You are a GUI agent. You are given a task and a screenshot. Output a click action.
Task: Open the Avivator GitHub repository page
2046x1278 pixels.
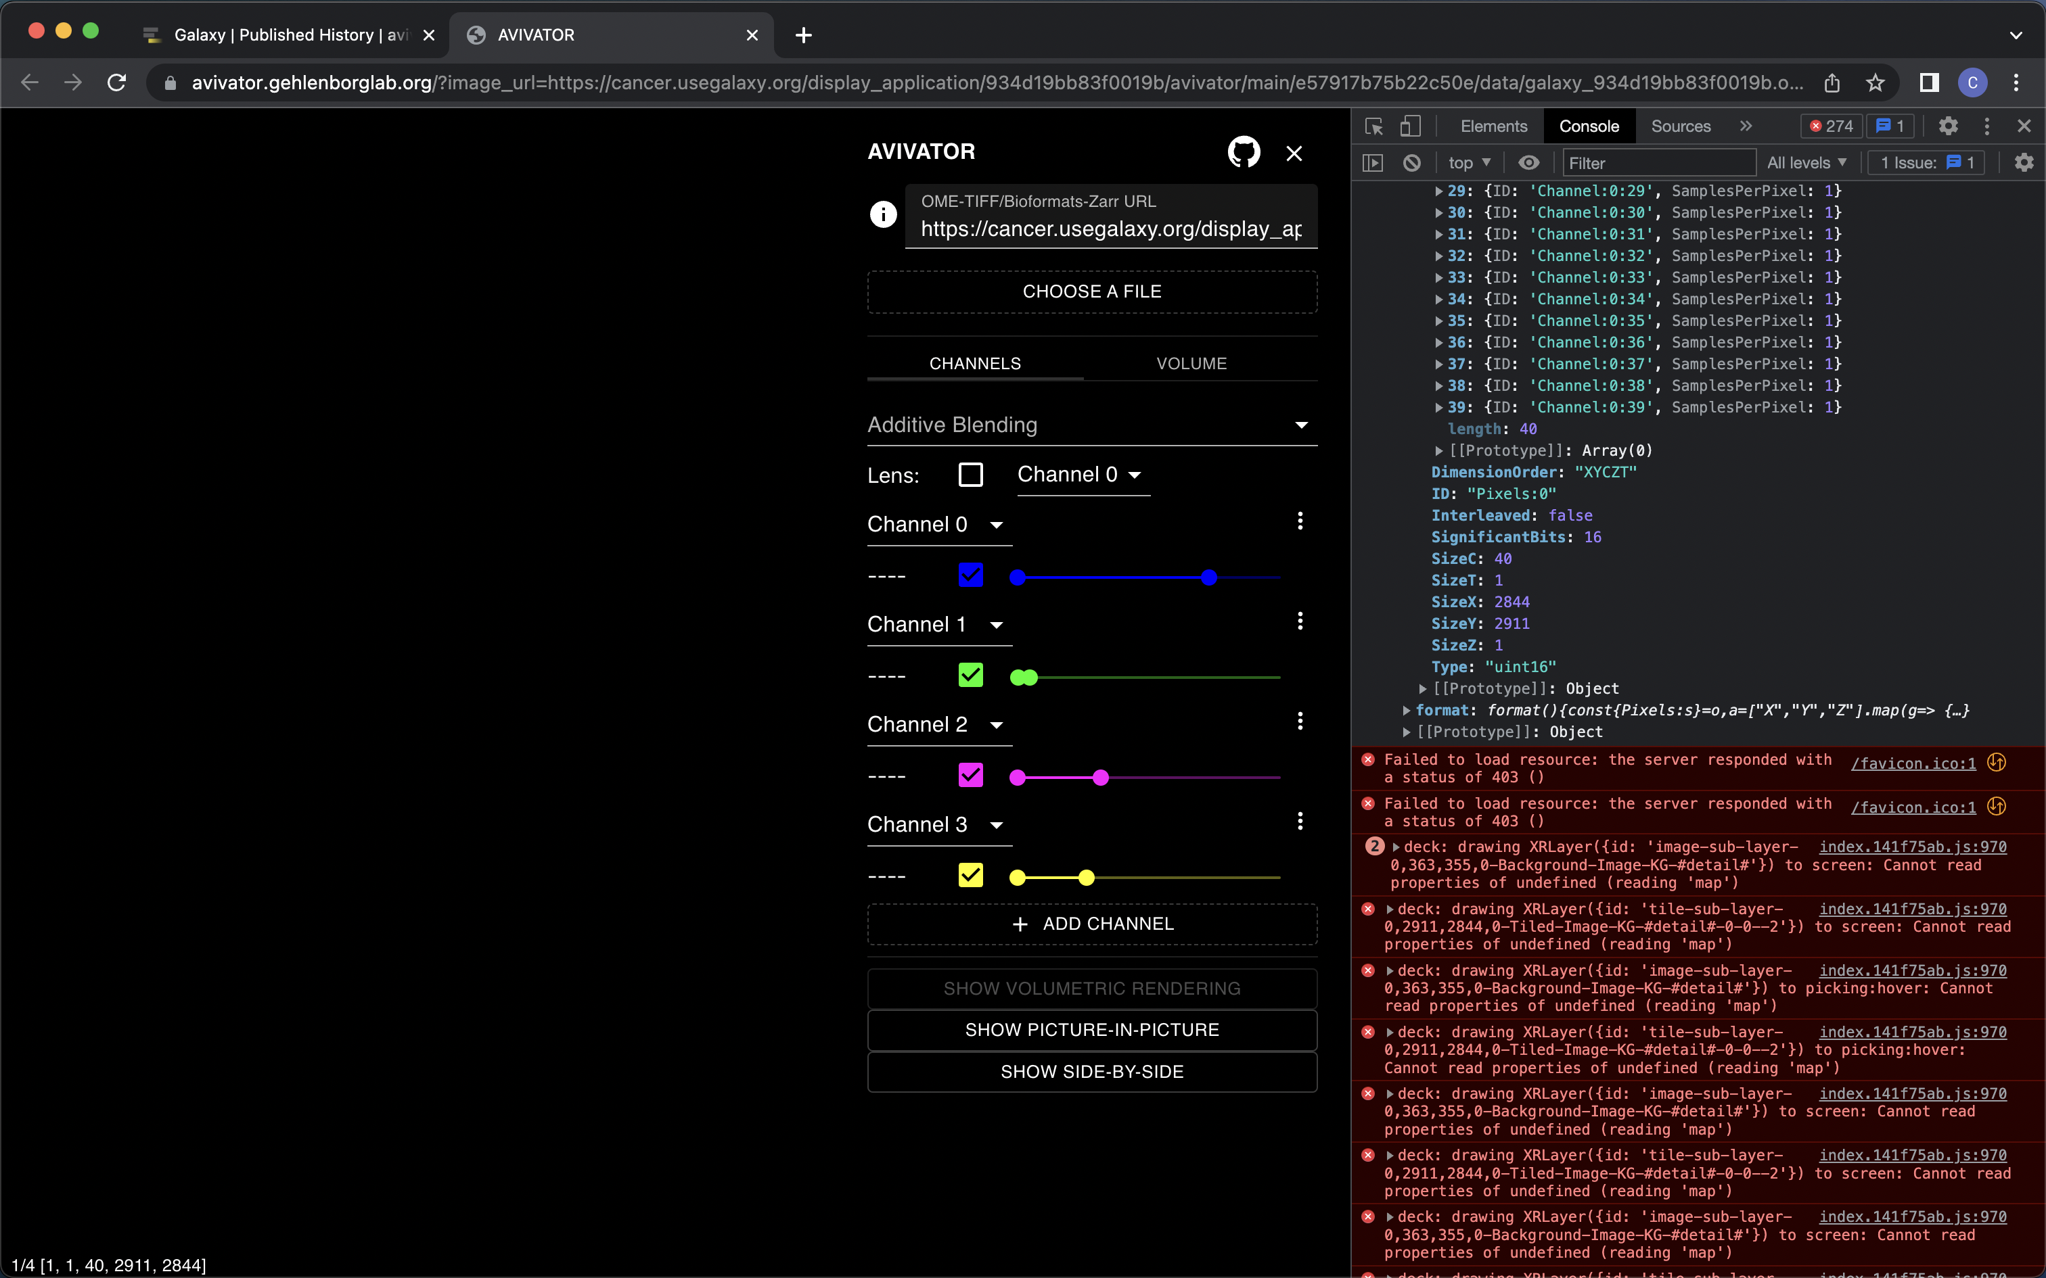1243,152
